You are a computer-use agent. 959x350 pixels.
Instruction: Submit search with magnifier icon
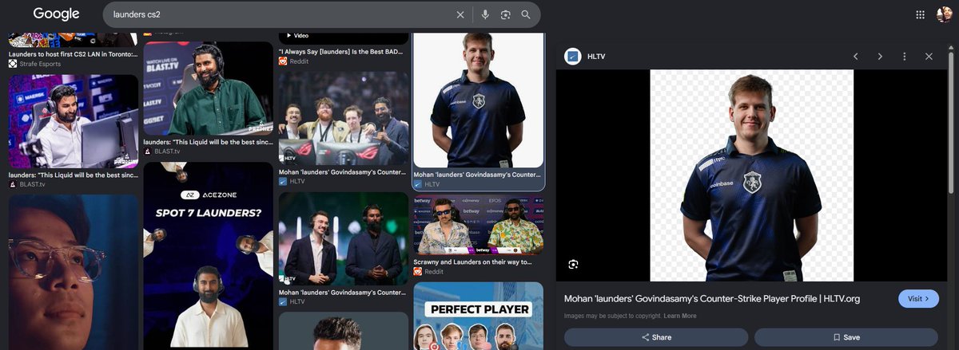[x=526, y=14]
